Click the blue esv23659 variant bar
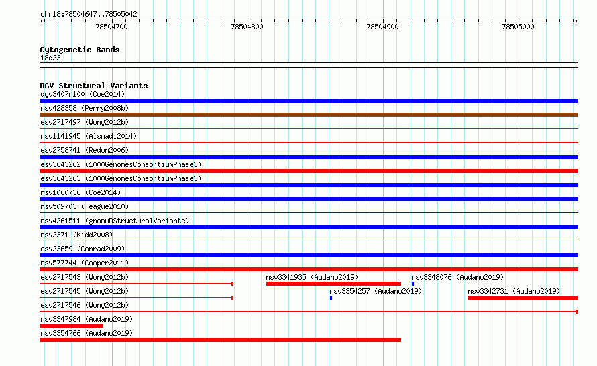Image resolution: width=597 pixels, height=366 pixels. point(309,255)
